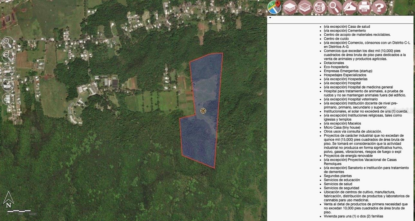Click 'Proyectos de energía renovable' text

pos(348,156)
